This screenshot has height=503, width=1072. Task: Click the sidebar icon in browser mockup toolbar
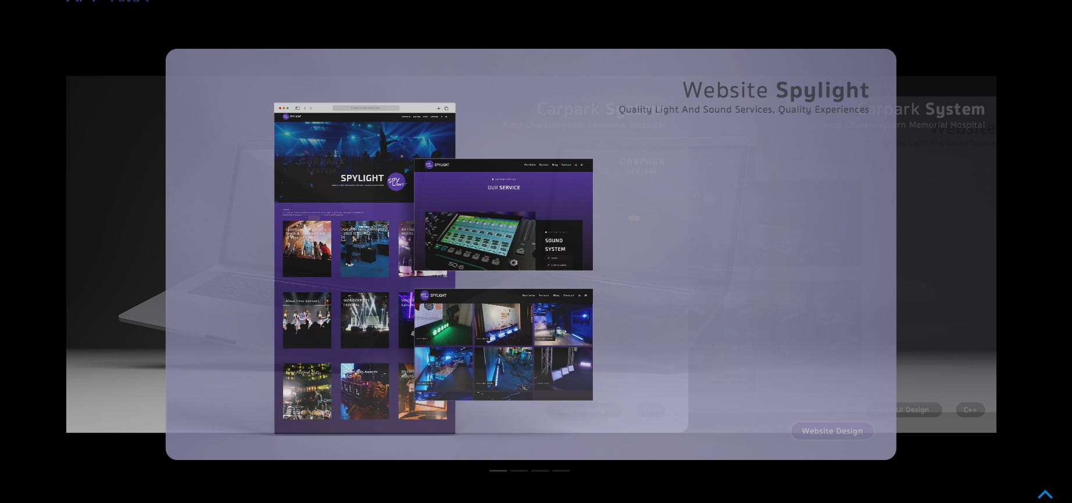coord(297,108)
